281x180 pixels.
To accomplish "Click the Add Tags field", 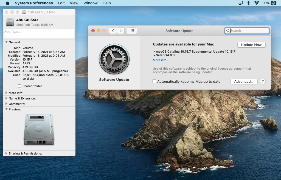I will [39, 33].
